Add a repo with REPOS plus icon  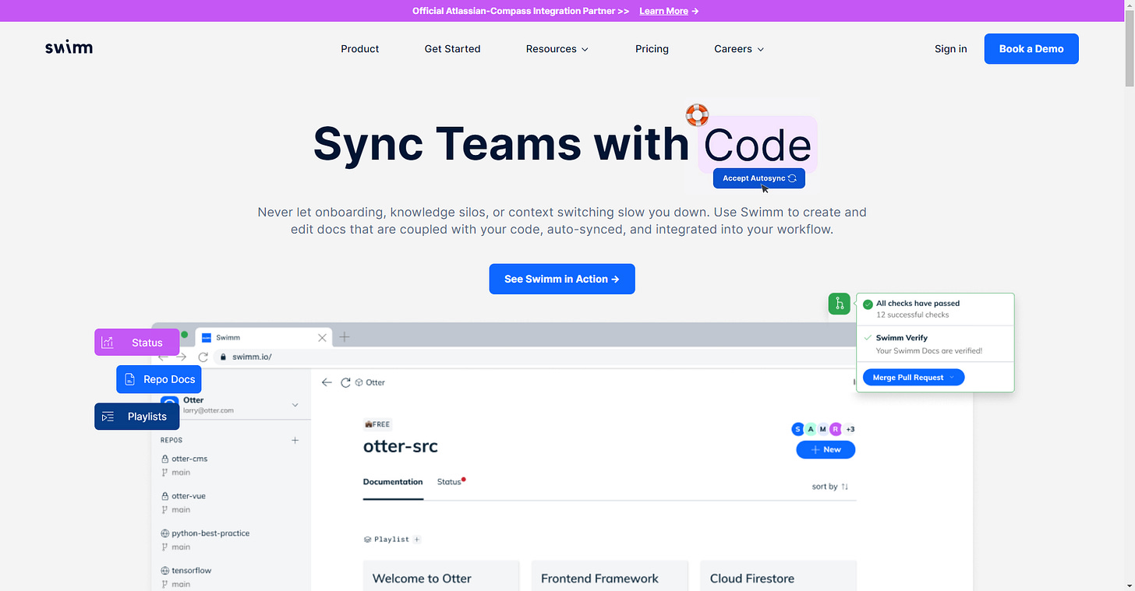[x=295, y=441]
